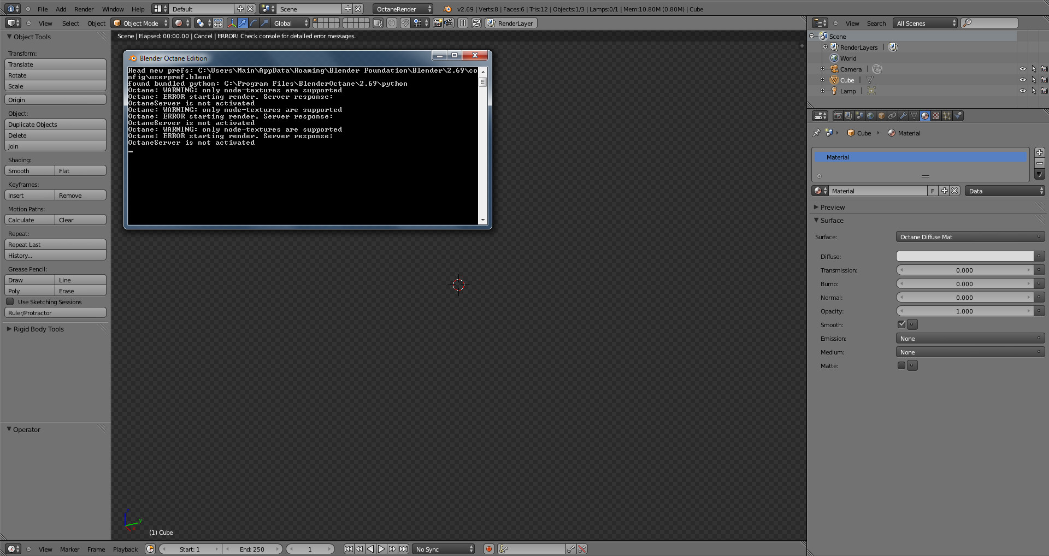This screenshot has height=556, width=1049.
Task: Open the Help menu
Action: click(138, 9)
